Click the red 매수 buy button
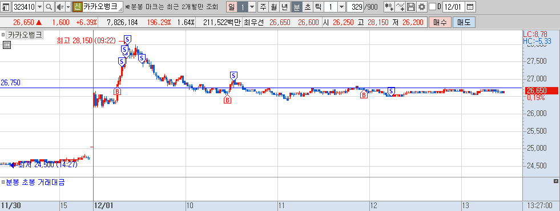Image resolution: width=560 pixels, height=211 pixels. (440, 23)
